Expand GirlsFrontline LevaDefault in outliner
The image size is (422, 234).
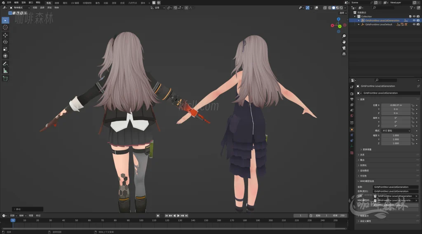pyautogui.click(x=359, y=24)
